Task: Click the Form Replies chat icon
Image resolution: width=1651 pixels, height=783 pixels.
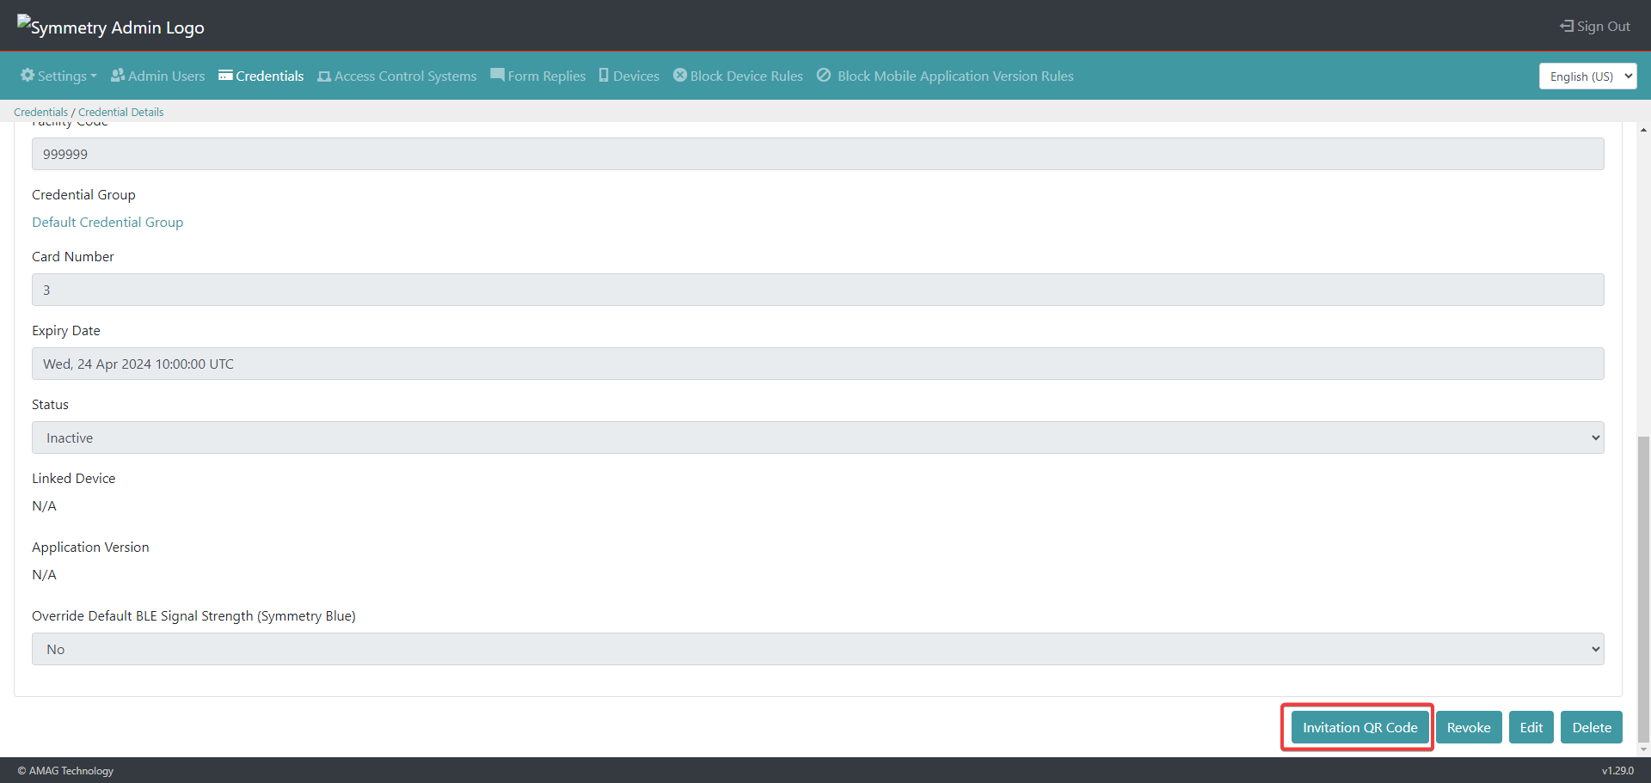Action: tap(497, 75)
